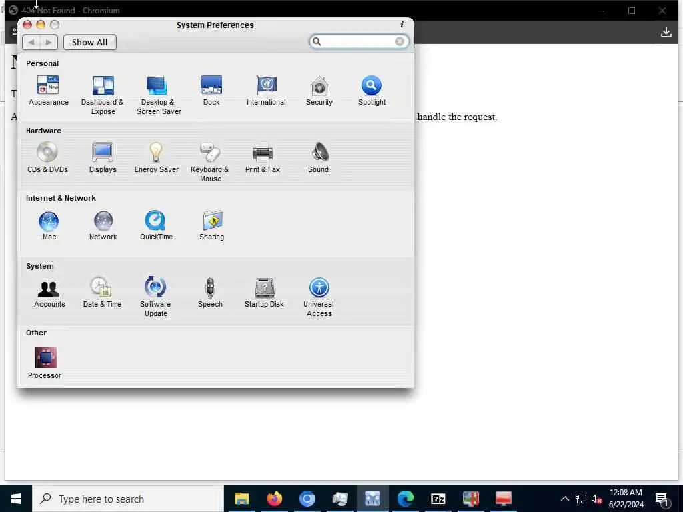Open the Processor preference pane
This screenshot has height=512, width=683.
pyautogui.click(x=45, y=363)
